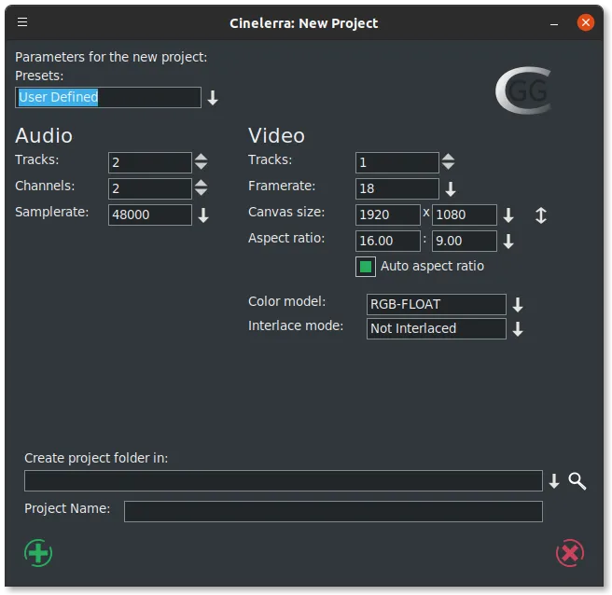
Task: Click the canvas width field 1920
Action: click(x=387, y=215)
